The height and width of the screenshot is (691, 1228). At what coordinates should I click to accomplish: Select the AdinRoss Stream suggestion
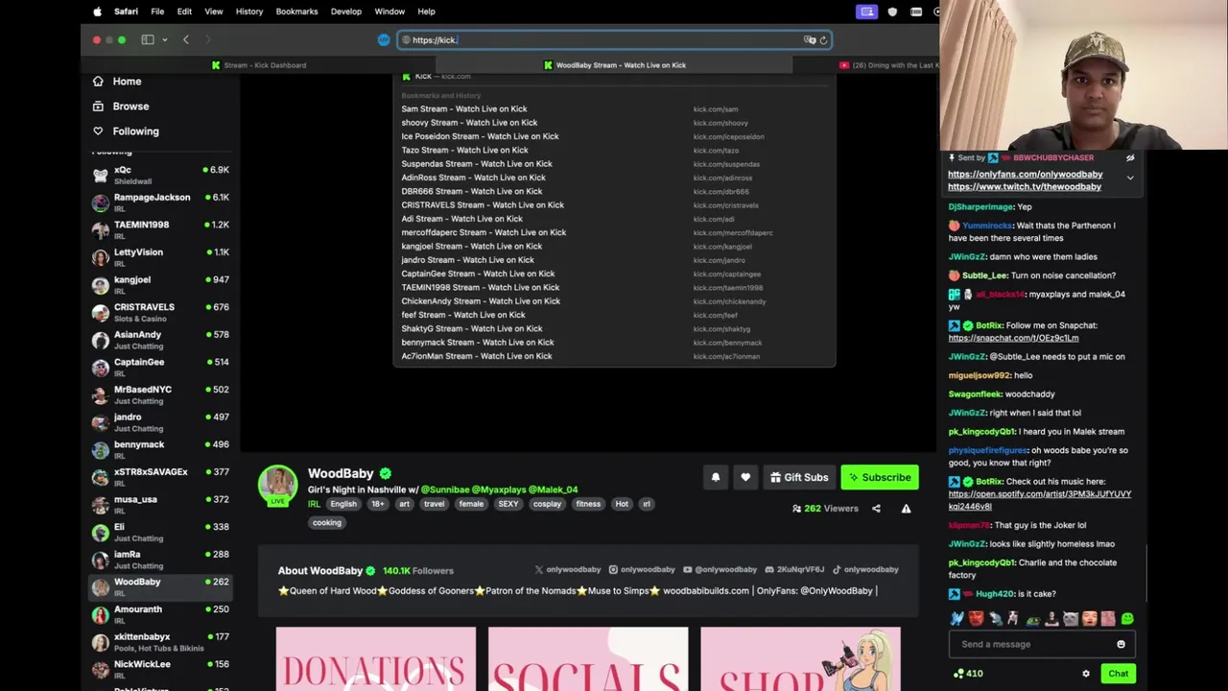coord(614,178)
